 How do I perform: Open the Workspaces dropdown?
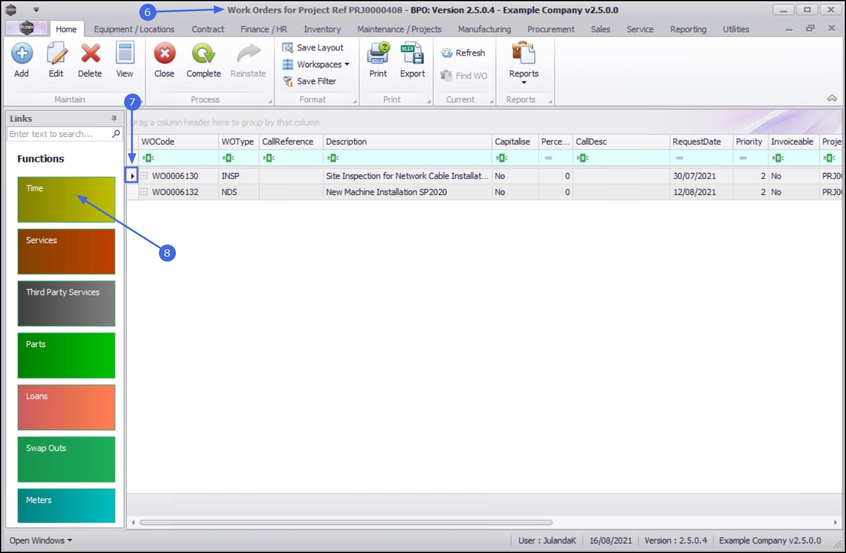[x=316, y=64]
